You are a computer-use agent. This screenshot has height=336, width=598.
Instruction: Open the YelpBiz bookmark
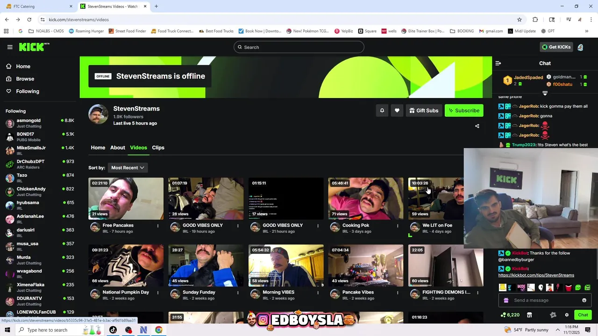(343, 31)
